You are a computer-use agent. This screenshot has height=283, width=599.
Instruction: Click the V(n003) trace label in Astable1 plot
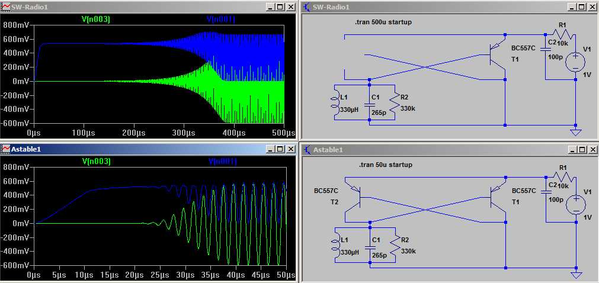[95, 162]
